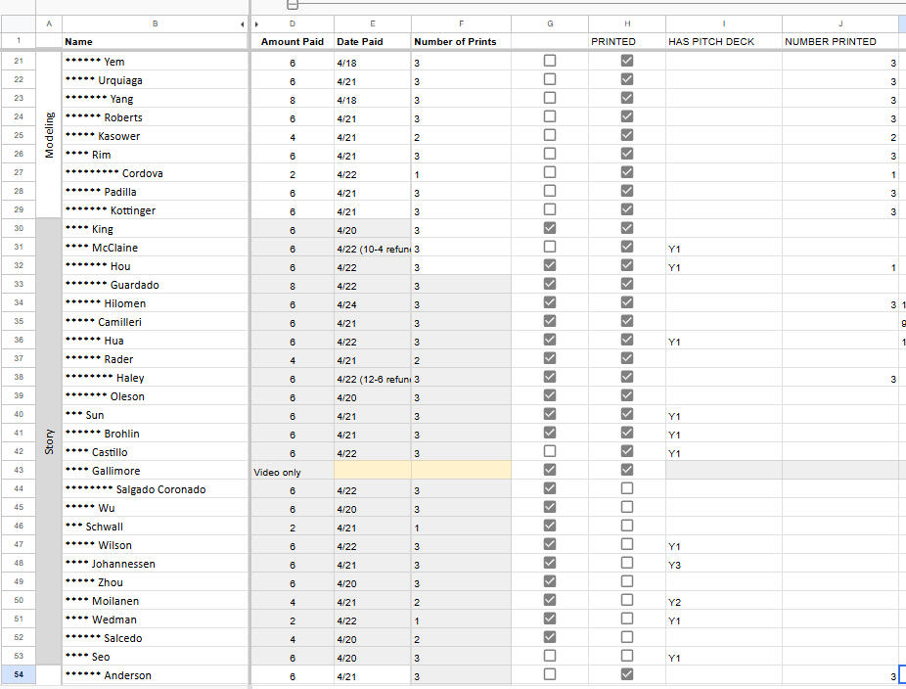
Task: Click the Date Paid cell for McClaine
Action: 372,248
